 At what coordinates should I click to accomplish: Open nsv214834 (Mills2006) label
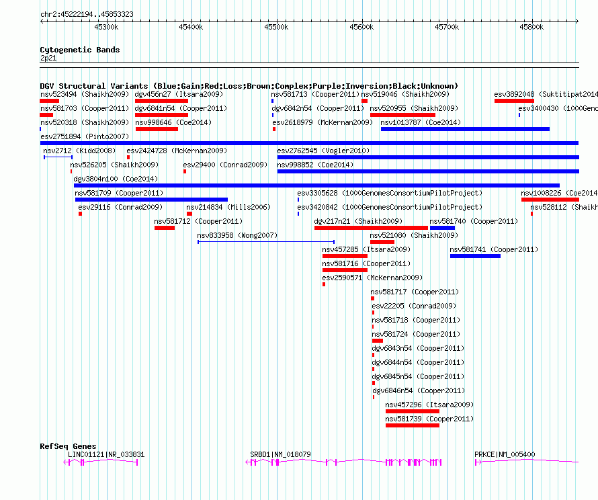pyautogui.click(x=228, y=207)
